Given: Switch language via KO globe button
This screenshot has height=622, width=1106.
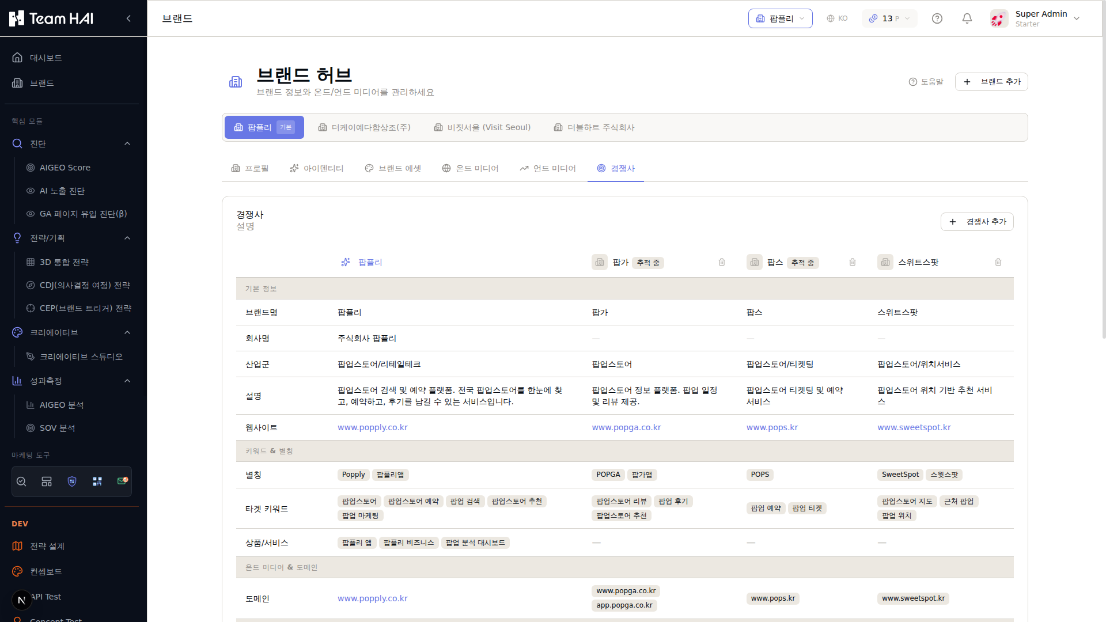Looking at the screenshot, I should click(x=837, y=18).
